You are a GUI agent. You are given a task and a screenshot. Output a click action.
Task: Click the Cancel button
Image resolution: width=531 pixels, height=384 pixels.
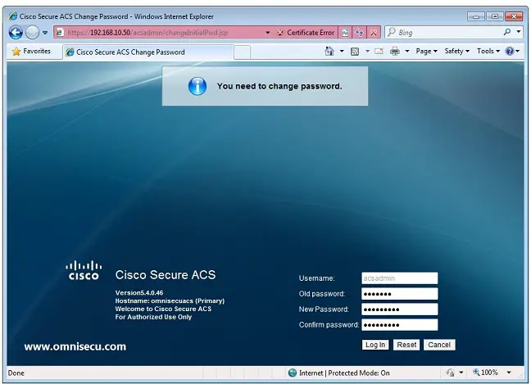(x=439, y=345)
